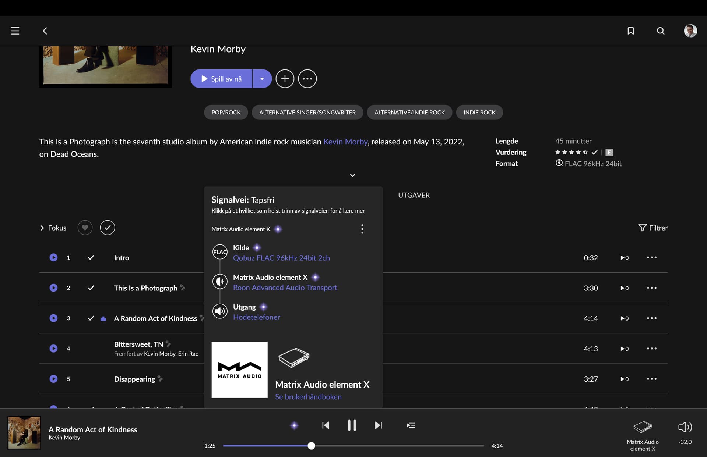707x457 pixels.
Task: Play track 1 Intro
Action: (x=53, y=257)
